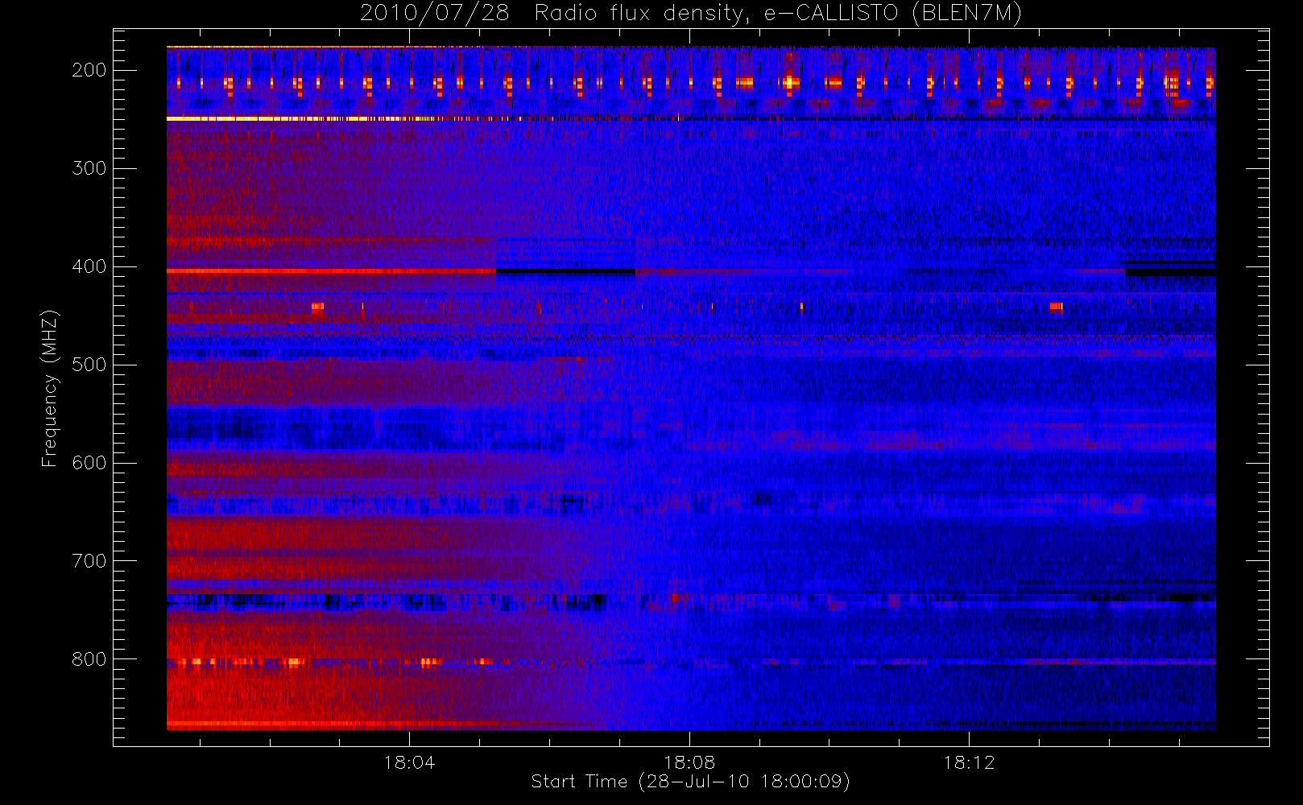Click the 'Start Time (28-Jul-10 18:00:09)' label
The image size is (1303, 805).
point(691,782)
